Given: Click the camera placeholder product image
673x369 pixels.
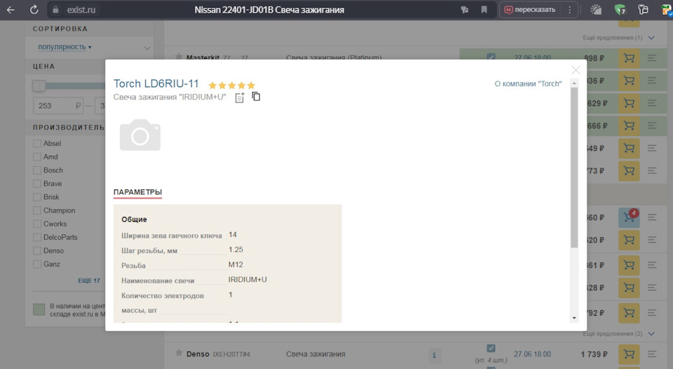Looking at the screenshot, I should pos(140,135).
